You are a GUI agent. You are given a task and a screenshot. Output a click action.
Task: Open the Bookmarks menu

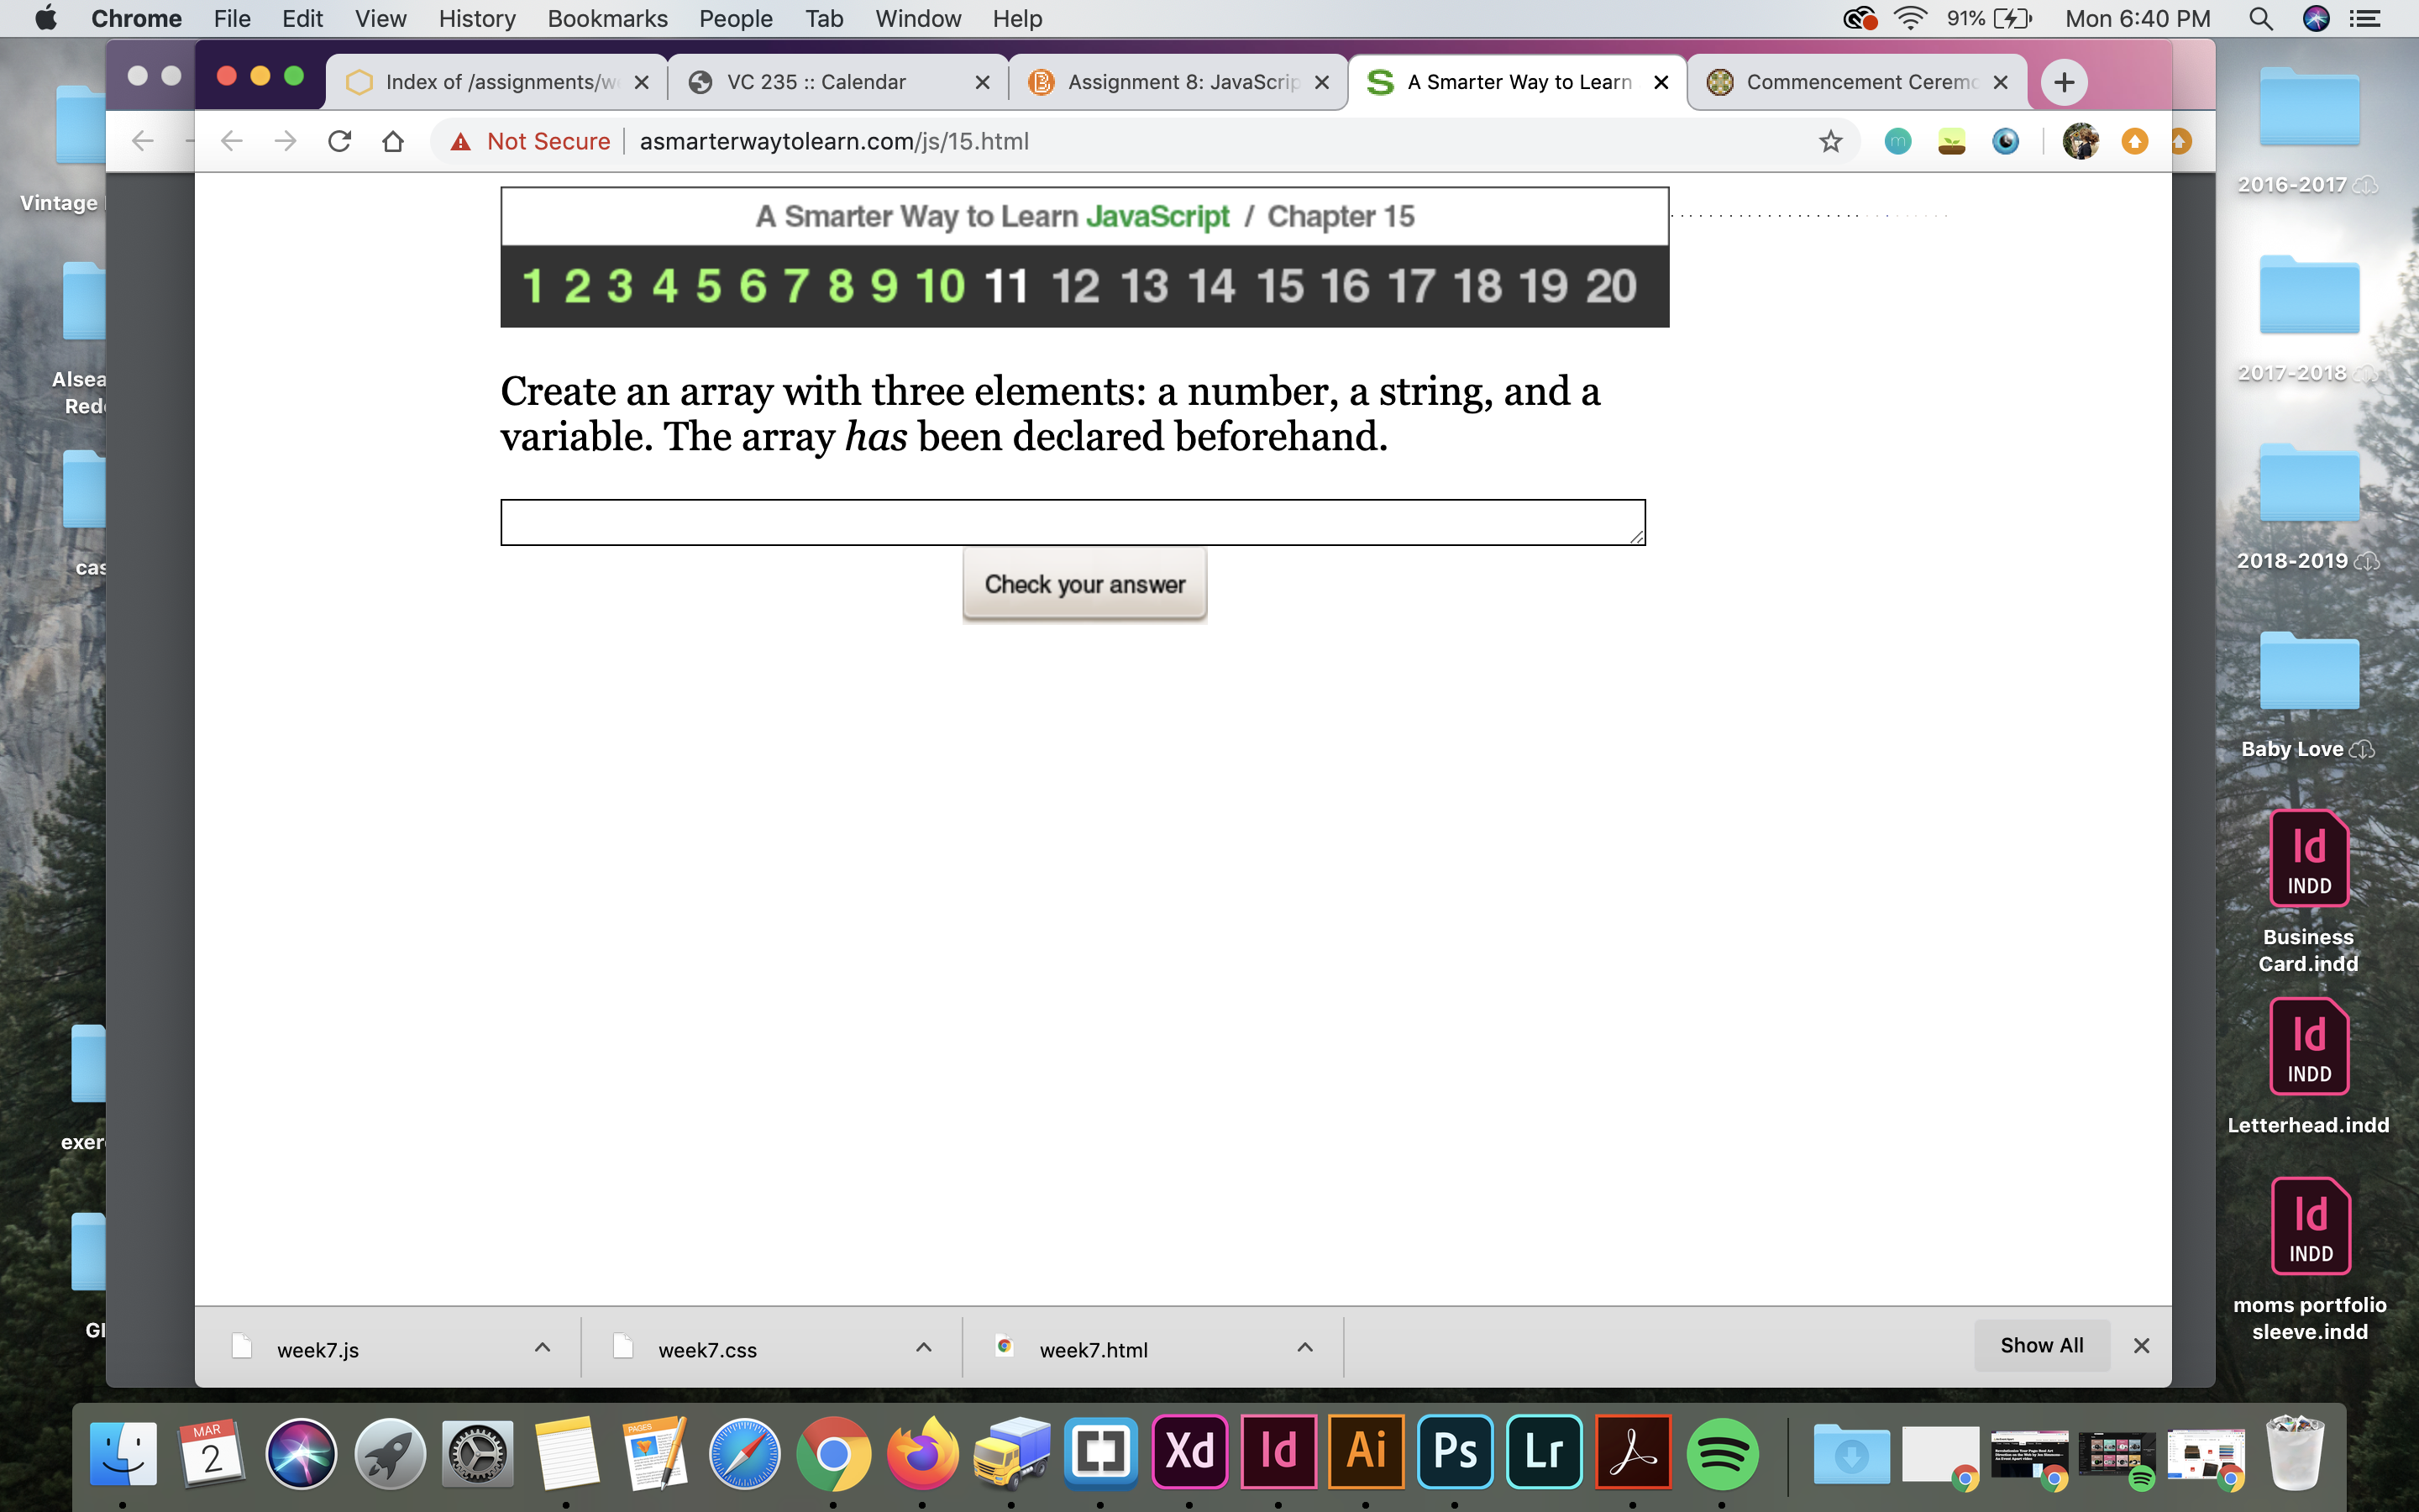(606, 18)
